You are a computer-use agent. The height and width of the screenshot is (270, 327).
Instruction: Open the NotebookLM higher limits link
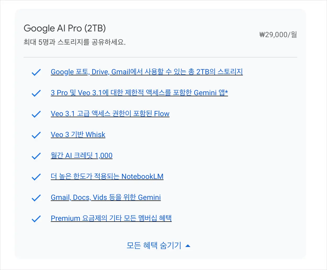(x=107, y=176)
